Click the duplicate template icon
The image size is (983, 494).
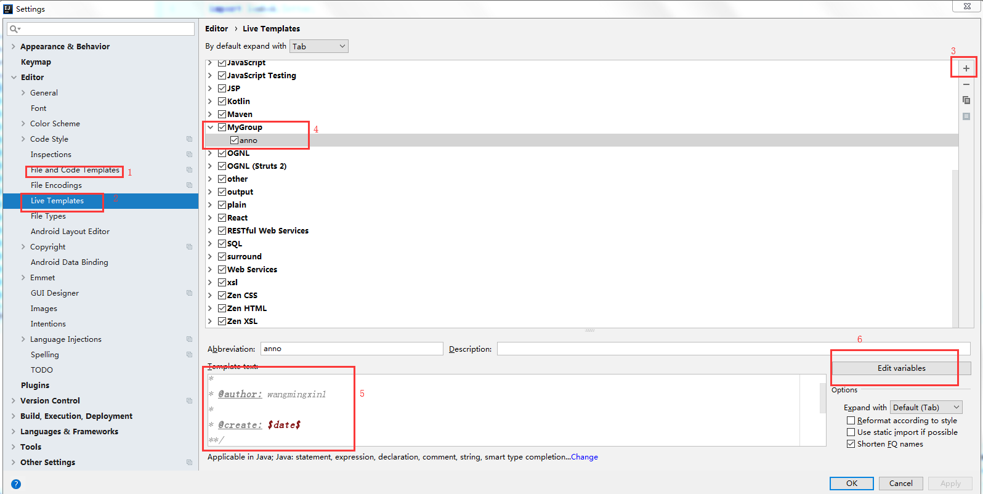pos(966,100)
